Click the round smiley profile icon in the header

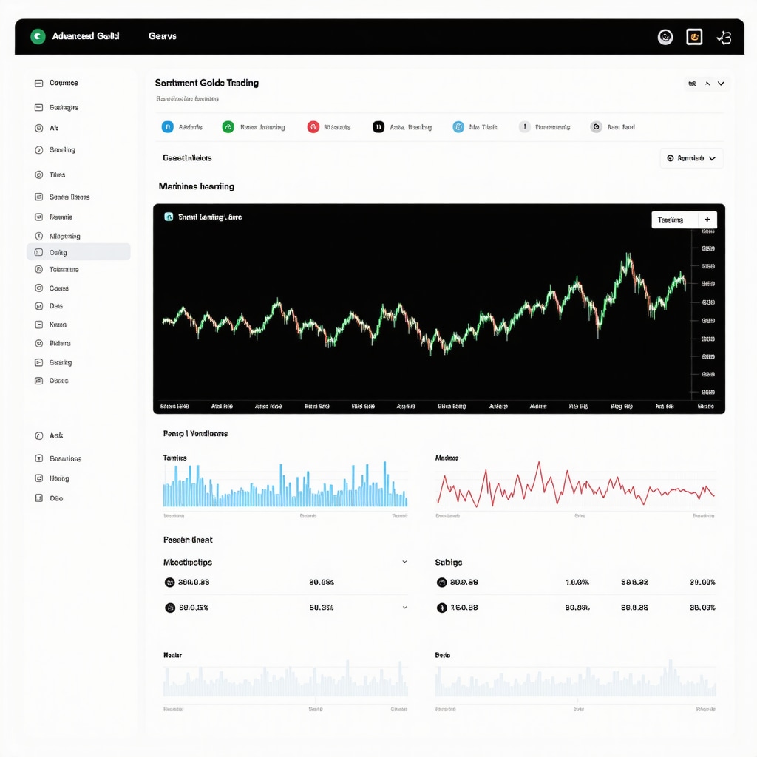tap(665, 37)
